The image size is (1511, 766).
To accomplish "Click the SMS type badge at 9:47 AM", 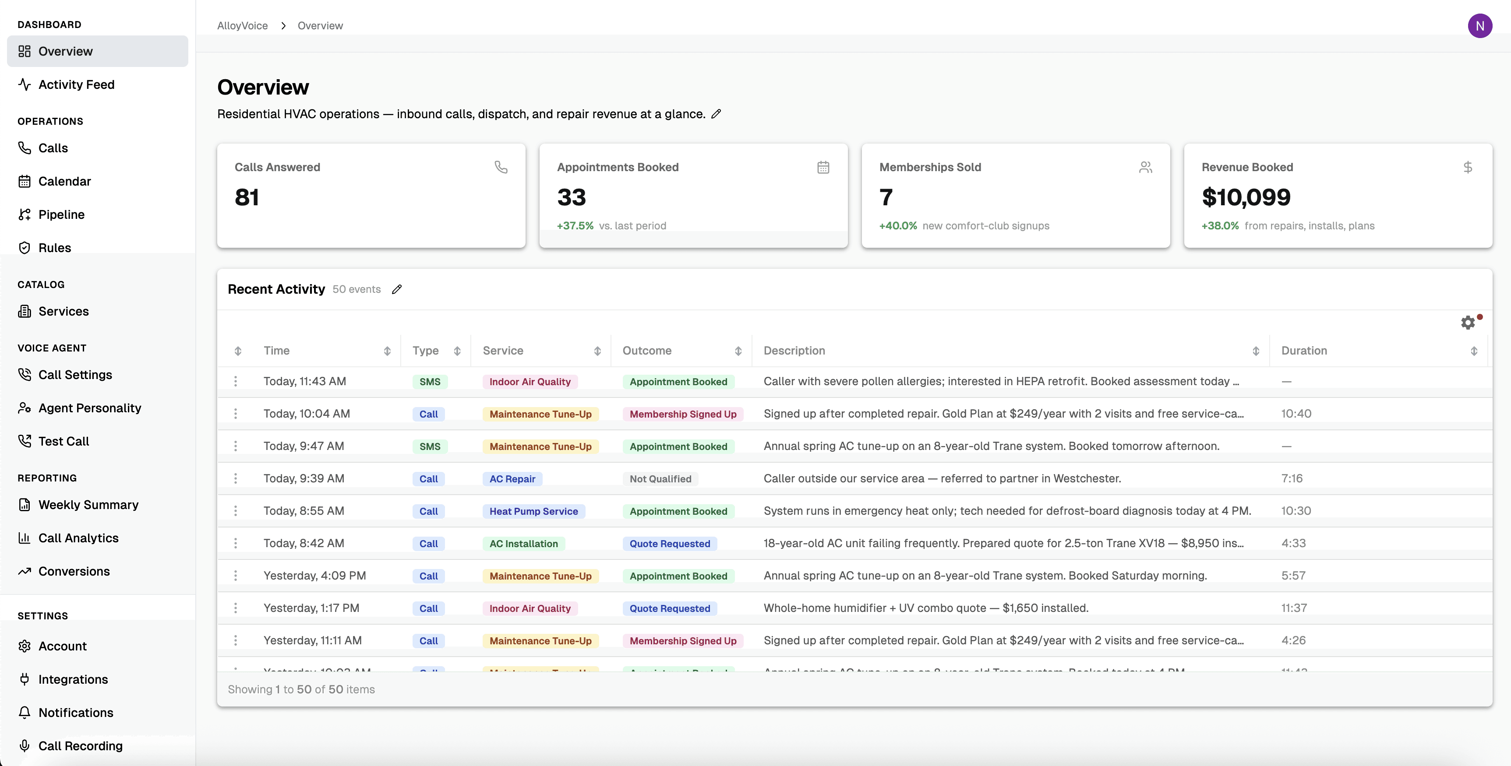I will pos(430,446).
